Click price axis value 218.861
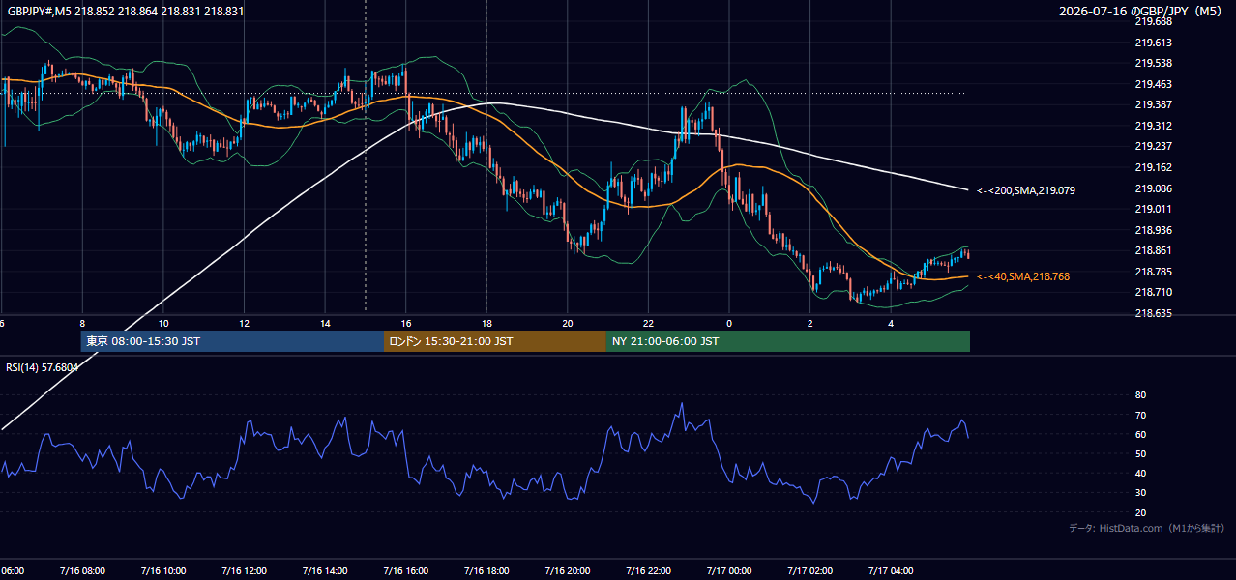The width and height of the screenshot is (1236, 580). (1154, 250)
